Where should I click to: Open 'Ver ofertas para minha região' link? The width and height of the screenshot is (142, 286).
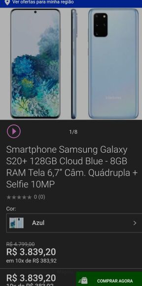click(x=43, y=2)
